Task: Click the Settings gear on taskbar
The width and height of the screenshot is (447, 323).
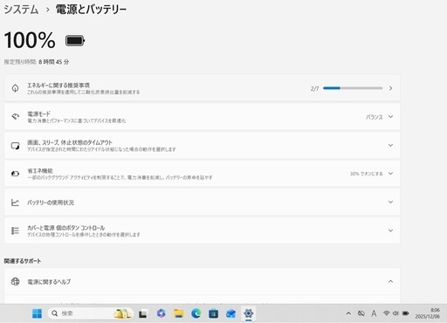Action: click(248, 313)
